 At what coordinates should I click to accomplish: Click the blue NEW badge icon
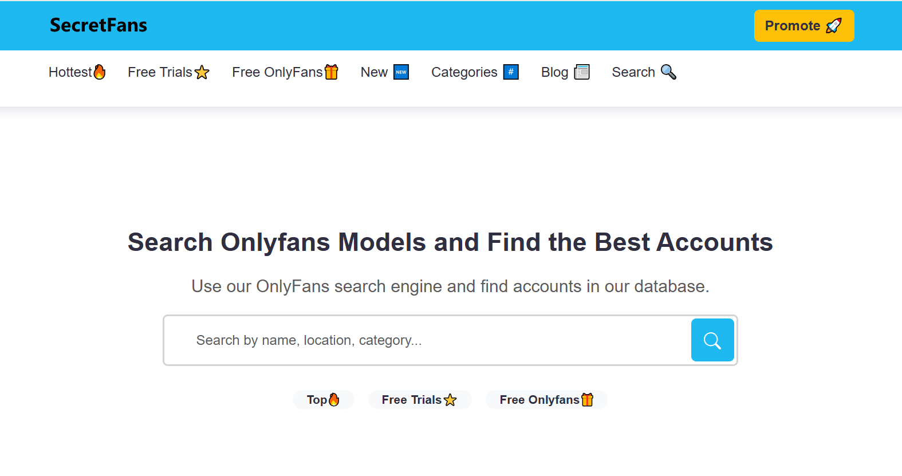tap(401, 72)
